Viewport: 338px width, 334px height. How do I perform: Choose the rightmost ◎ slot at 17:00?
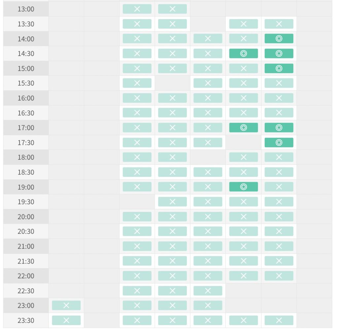tap(279, 128)
